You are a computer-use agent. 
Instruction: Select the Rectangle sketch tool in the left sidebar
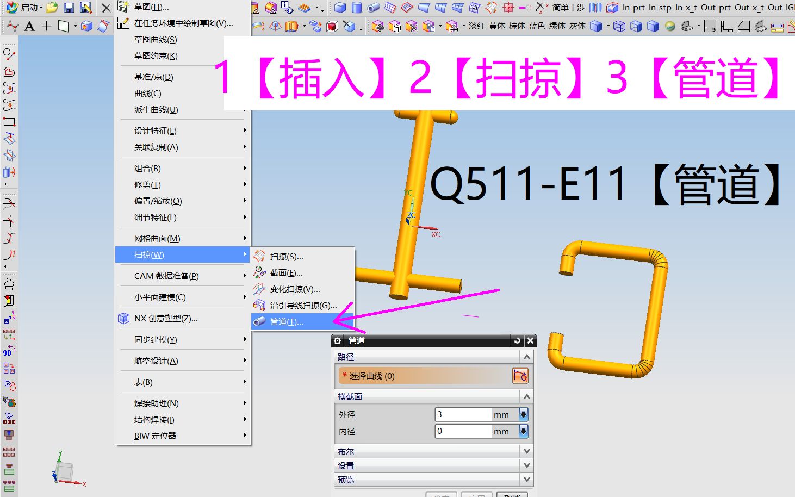click(9, 122)
